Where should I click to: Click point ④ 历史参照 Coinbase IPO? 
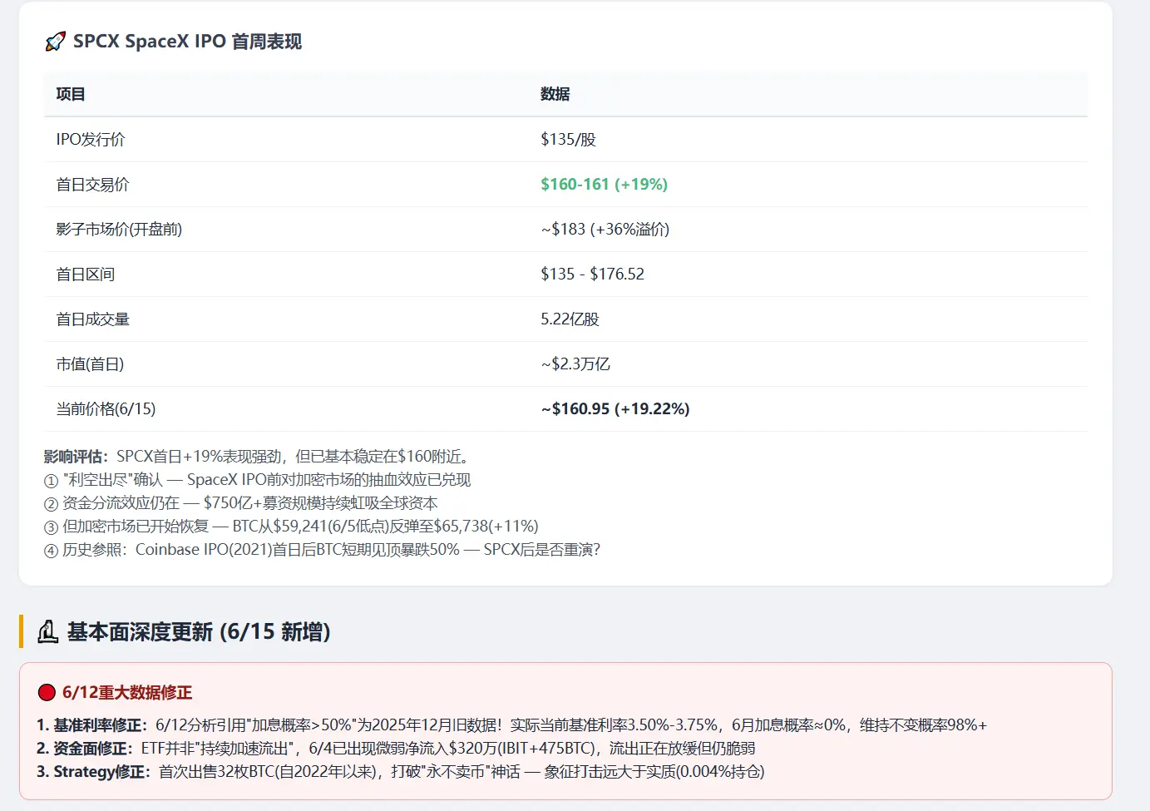tap(322, 550)
